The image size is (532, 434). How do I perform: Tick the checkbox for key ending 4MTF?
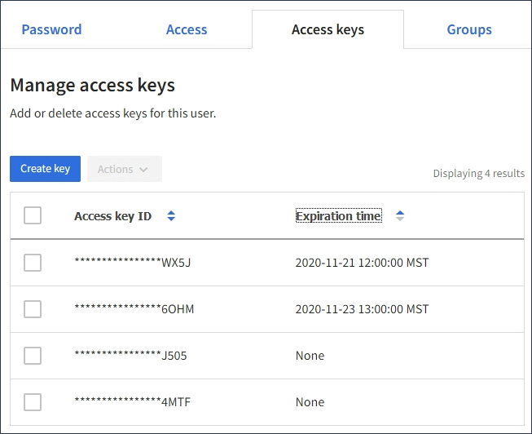(x=33, y=402)
